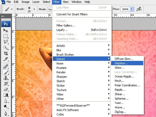Open Filter Gallery
156x117 pixels.
pyautogui.click(x=82, y=25)
